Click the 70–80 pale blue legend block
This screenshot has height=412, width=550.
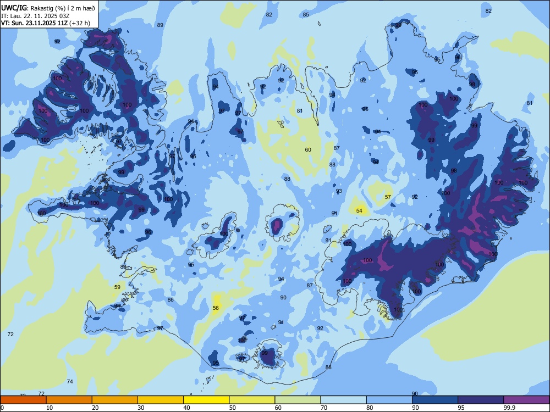pyautogui.click(x=343, y=400)
